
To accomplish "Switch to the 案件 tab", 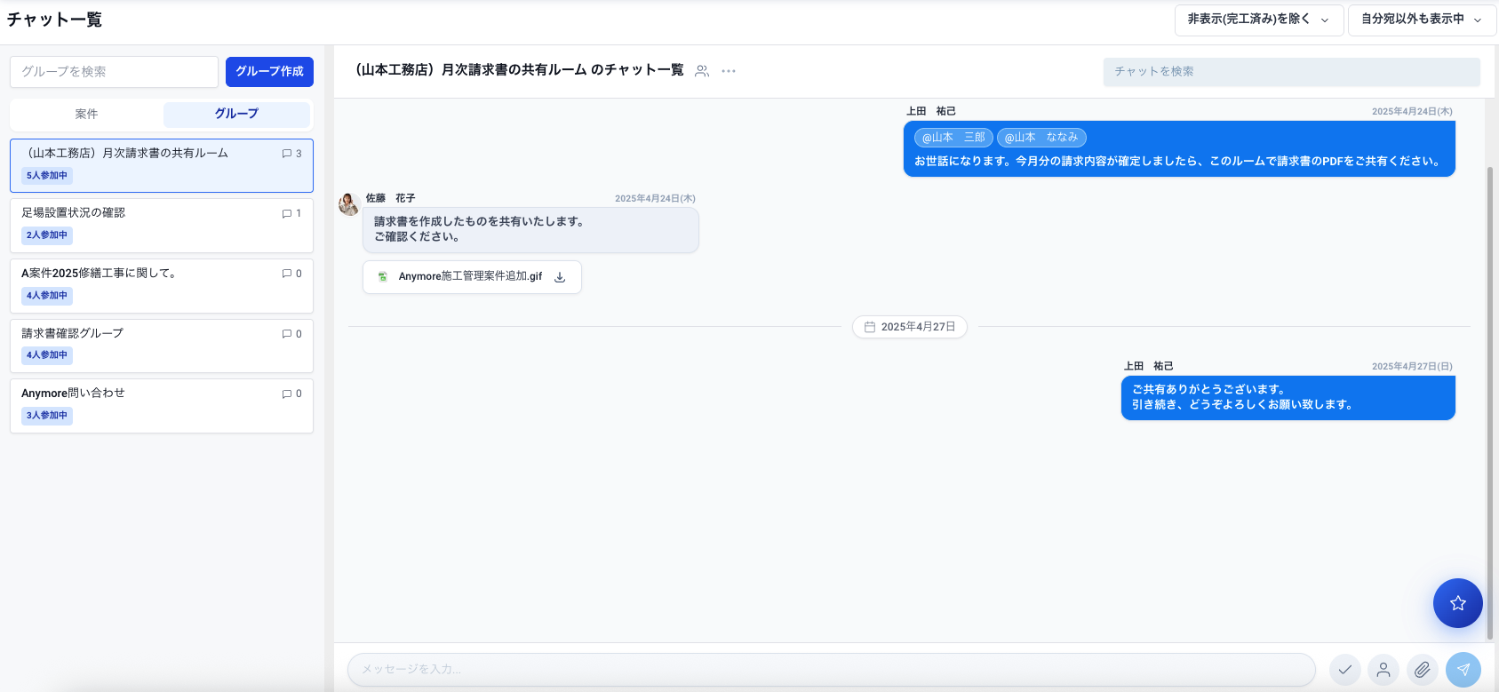I will click(86, 115).
